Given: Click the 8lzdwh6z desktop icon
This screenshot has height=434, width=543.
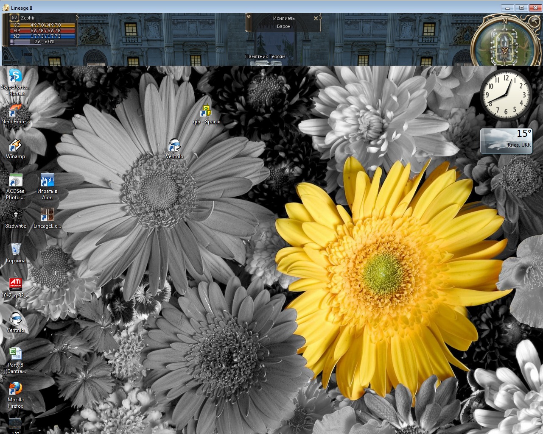Looking at the screenshot, I should pyautogui.click(x=15, y=218).
